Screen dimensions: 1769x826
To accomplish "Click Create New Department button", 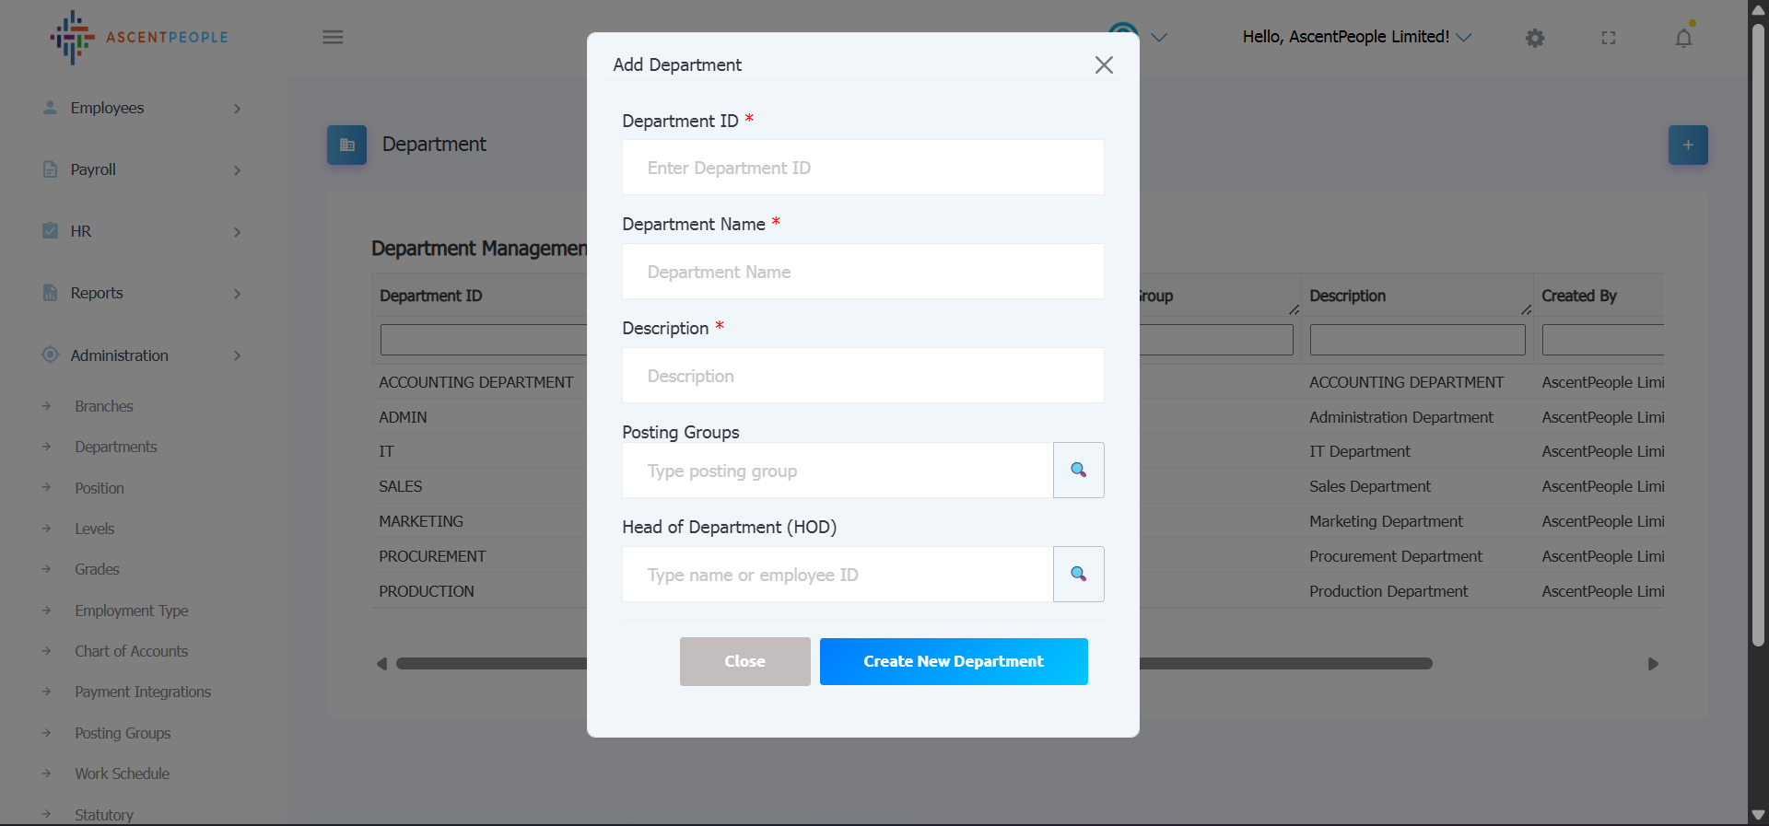I will 953,661.
